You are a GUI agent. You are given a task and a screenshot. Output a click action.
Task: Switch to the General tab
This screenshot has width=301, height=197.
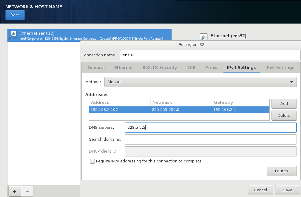(x=96, y=68)
